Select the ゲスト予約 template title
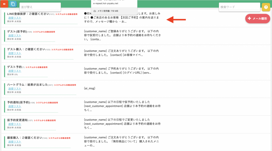This screenshot has width=272, height=151. [14, 67]
